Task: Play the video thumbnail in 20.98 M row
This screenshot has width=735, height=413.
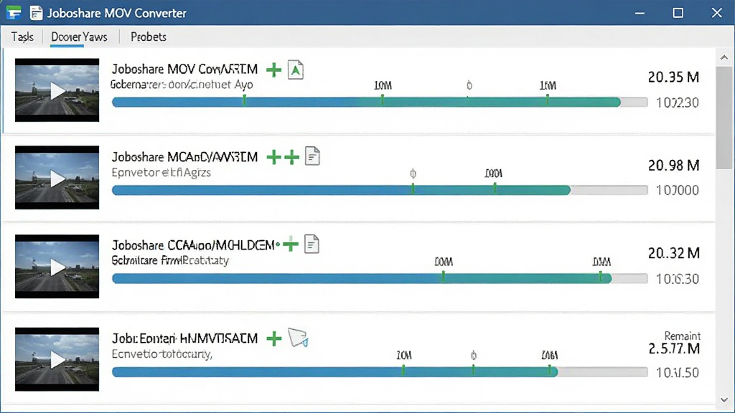Action: point(57,178)
